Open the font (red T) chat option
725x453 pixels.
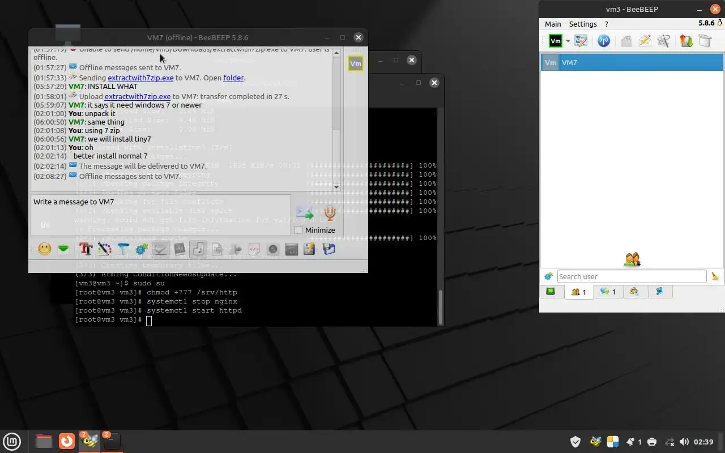[x=86, y=249]
